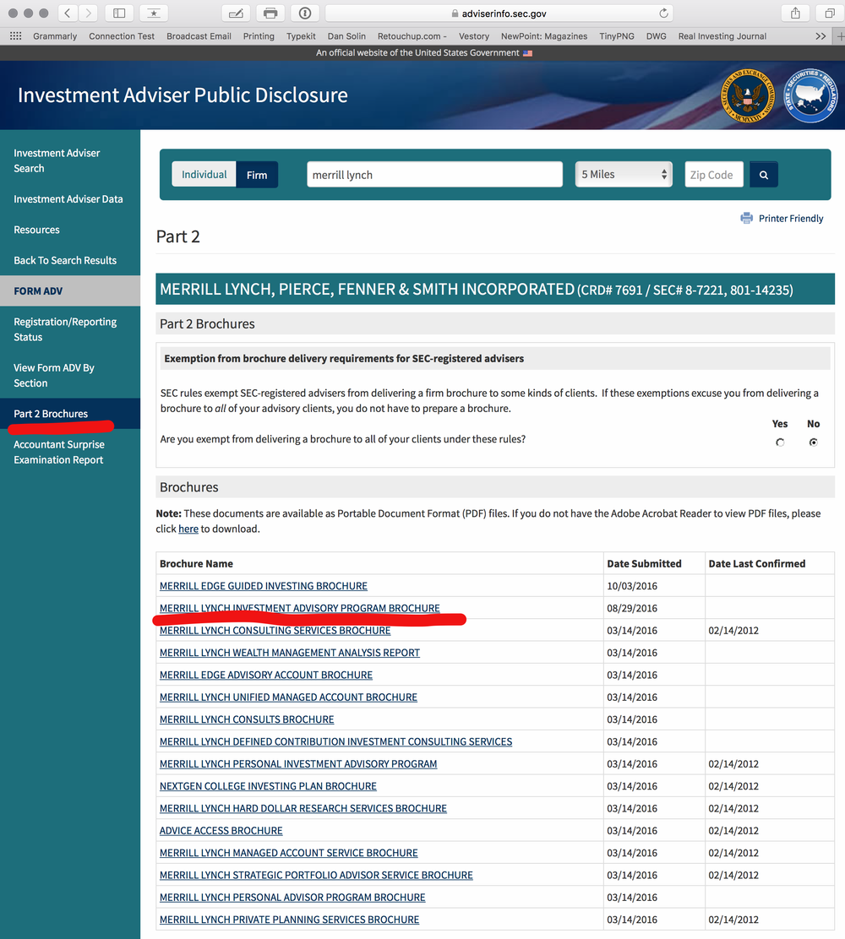Open Private Planning Services Brochure
The height and width of the screenshot is (939, 845).
click(x=290, y=920)
